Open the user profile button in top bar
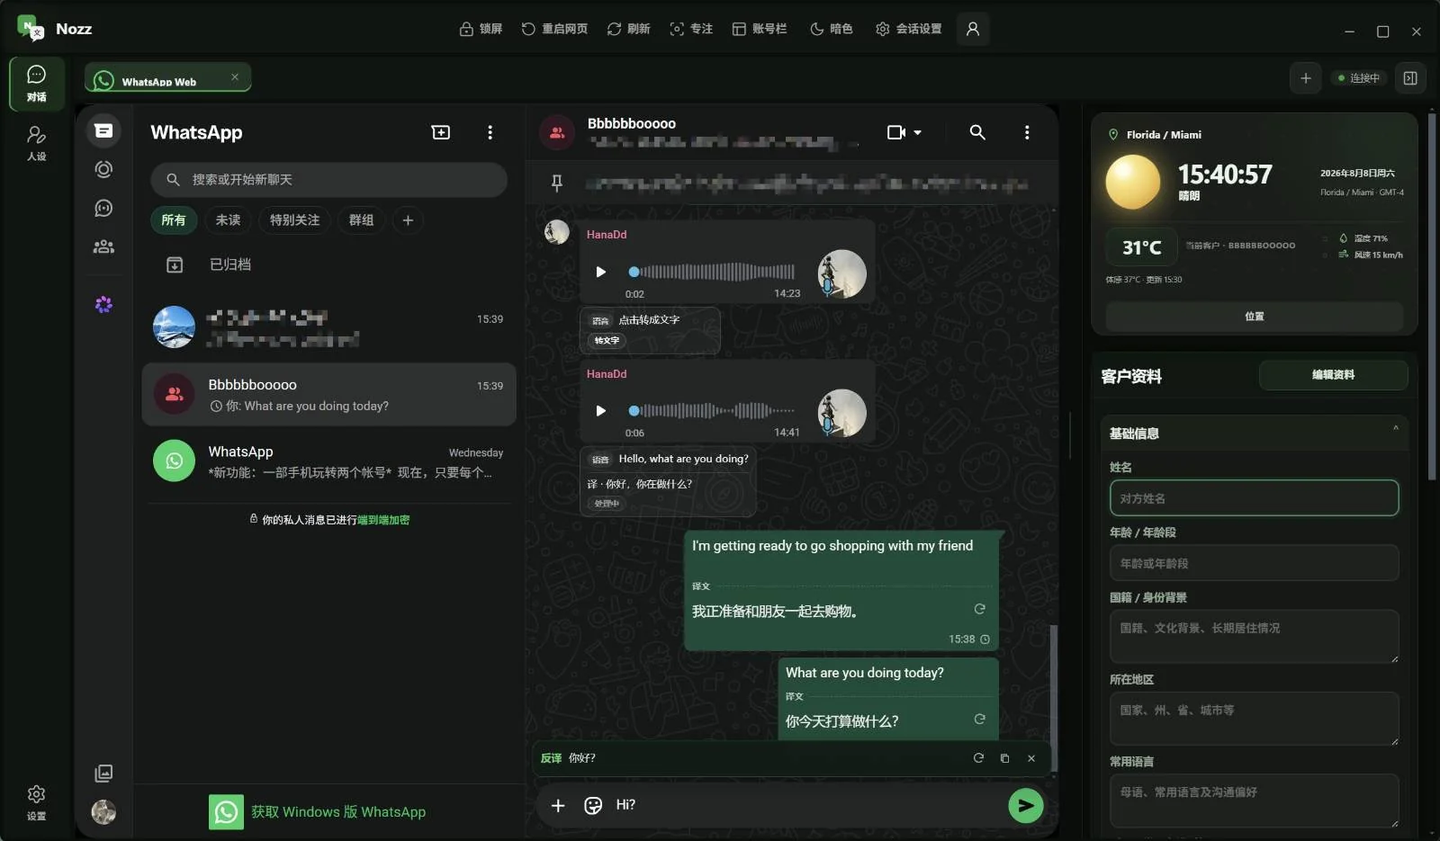 [973, 29]
